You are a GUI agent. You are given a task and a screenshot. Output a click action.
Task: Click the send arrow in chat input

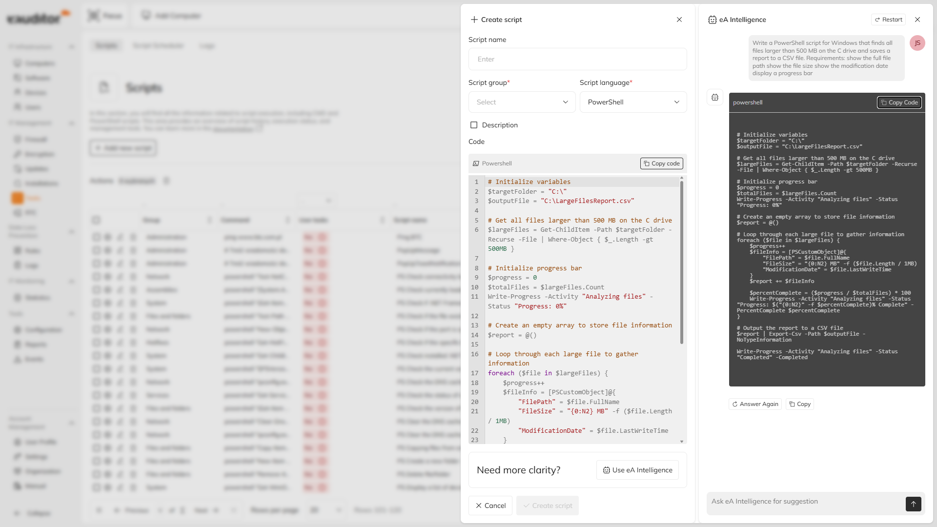coord(913,504)
